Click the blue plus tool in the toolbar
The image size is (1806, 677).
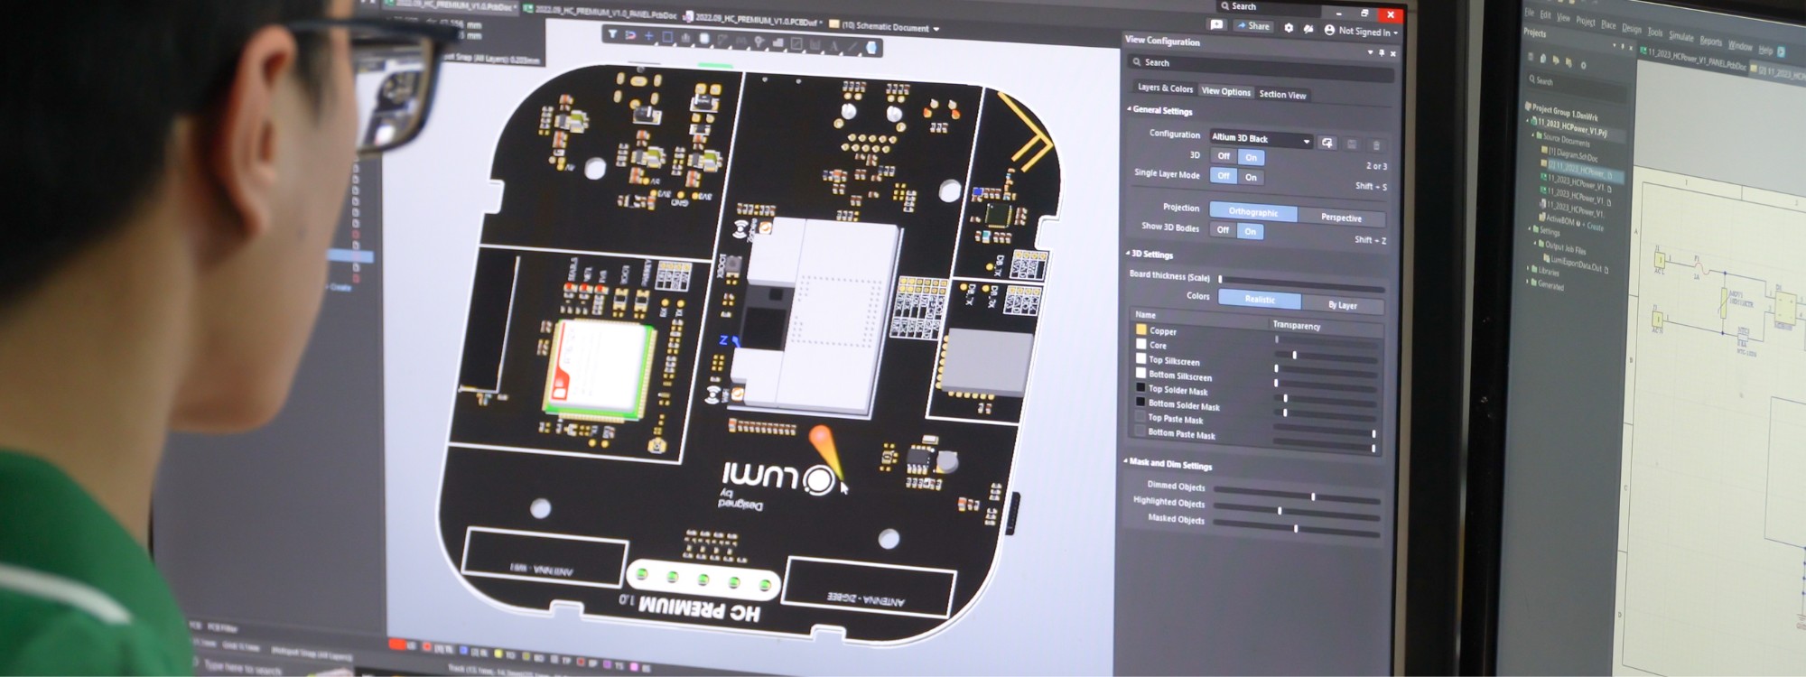click(x=648, y=37)
